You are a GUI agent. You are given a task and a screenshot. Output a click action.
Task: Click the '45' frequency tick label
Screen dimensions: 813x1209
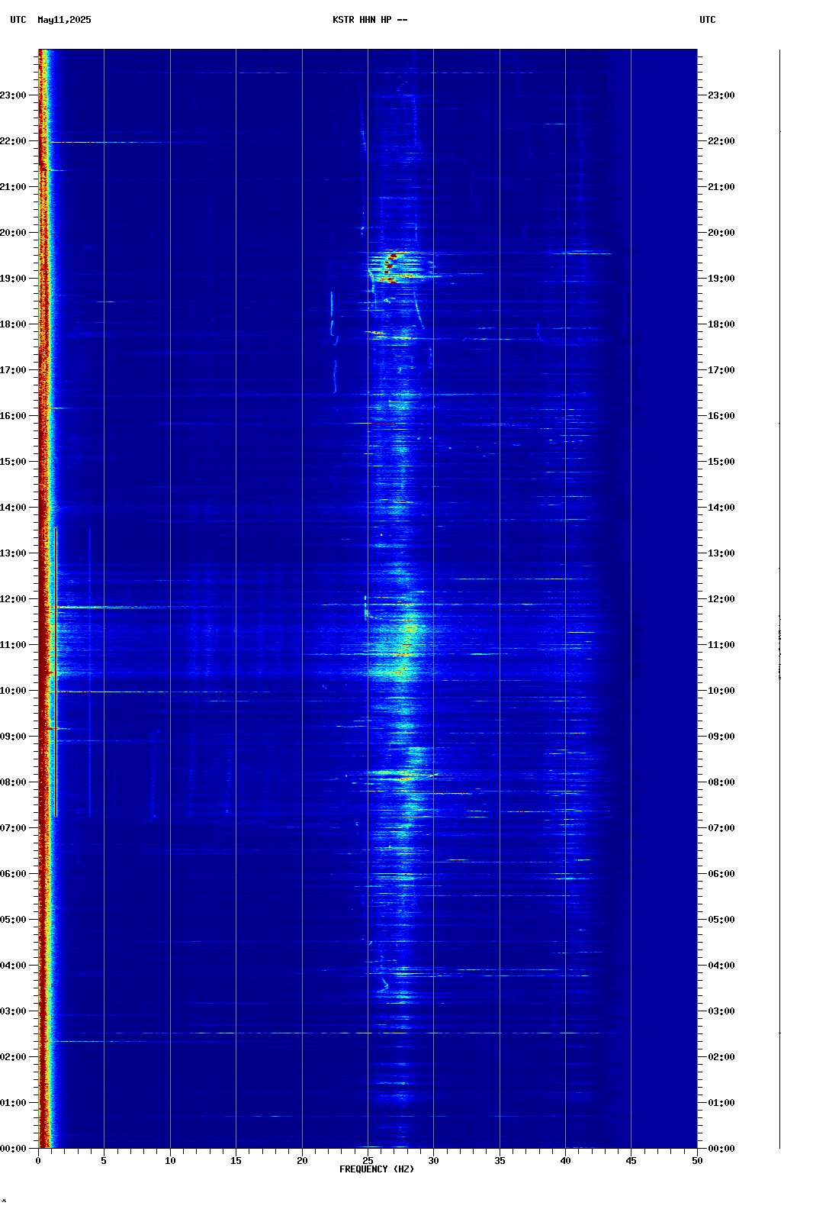pyautogui.click(x=631, y=1161)
